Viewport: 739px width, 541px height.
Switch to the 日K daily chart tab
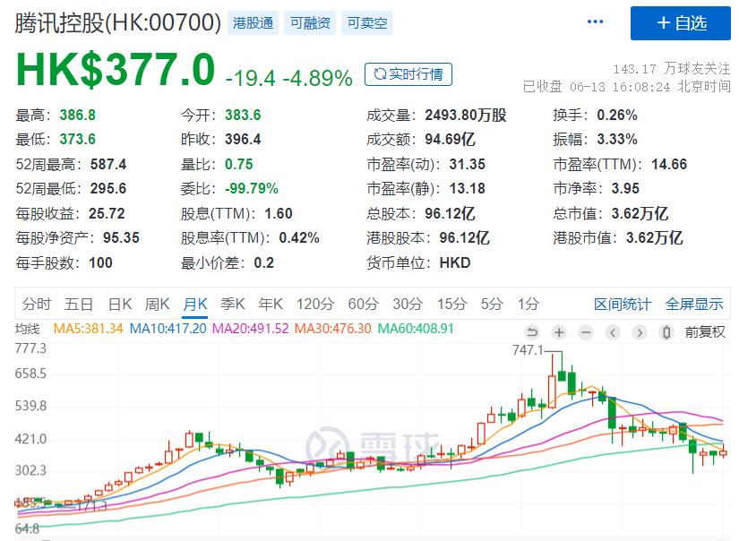click(x=119, y=304)
